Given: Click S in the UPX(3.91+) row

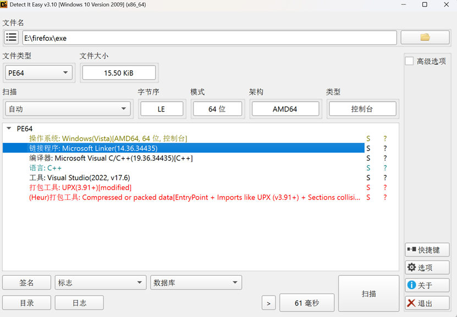Looking at the screenshot, I should click(x=368, y=188).
